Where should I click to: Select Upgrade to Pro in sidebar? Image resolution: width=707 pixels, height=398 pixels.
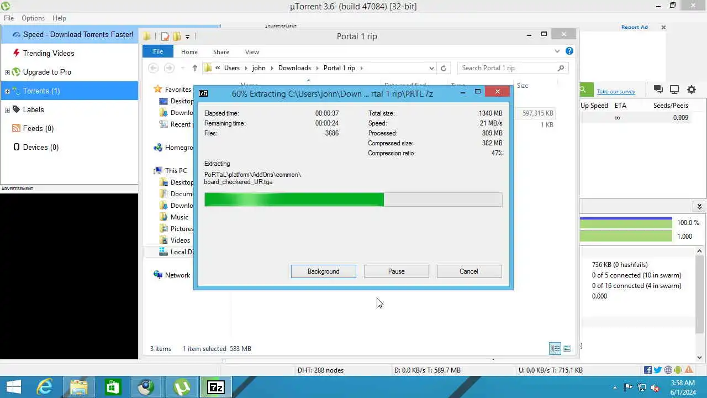tap(47, 72)
